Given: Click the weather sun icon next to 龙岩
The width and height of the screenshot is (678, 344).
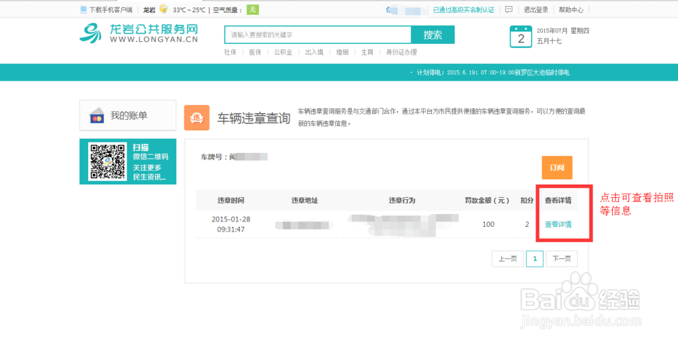Looking at the screenshot, I should [163, 9].
